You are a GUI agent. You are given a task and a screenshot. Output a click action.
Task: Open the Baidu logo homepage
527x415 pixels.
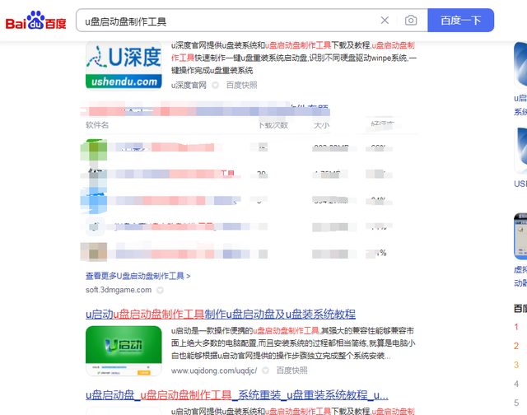(x=36, y=21)
